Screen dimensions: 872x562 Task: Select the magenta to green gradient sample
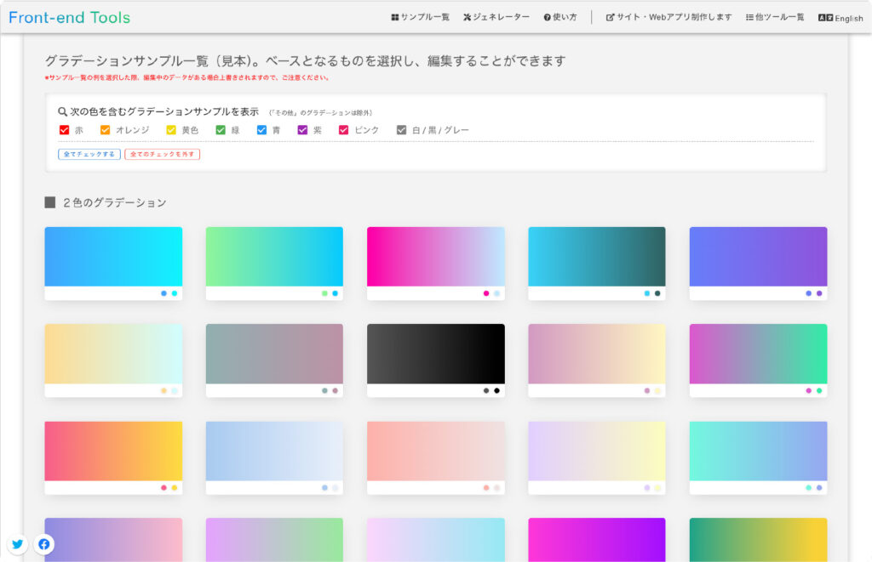tap(759, 360)
